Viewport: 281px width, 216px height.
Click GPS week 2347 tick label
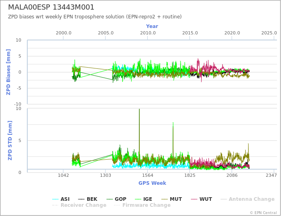tap(271, 175)
